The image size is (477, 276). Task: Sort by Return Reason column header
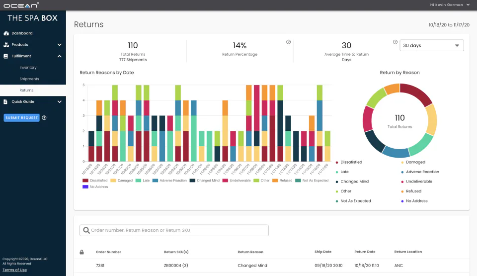(x=250, y=252)
